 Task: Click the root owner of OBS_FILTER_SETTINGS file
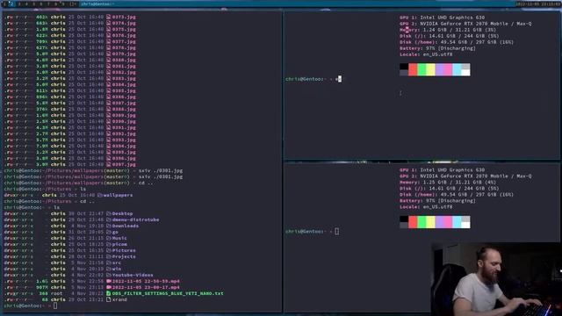pyautogui.click(x=56, y=293)
